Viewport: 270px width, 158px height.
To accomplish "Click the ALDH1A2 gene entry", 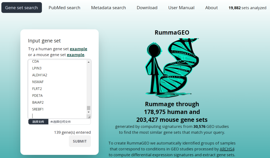I will click(x=40, y=75).
